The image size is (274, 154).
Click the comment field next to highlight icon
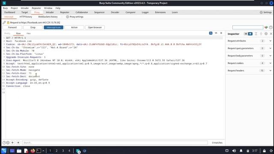pyautogui.click(x=247, y=27)
